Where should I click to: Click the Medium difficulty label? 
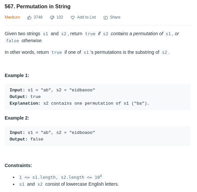click(12, 17)
